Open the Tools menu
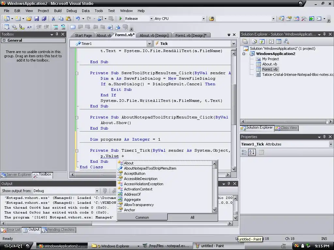Image resolution: width=334 pixels, height=250 pixels. tap(99, 11)
